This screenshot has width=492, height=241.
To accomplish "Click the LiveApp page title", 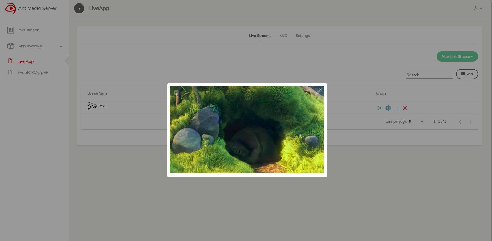I will (x=99, y=8).
